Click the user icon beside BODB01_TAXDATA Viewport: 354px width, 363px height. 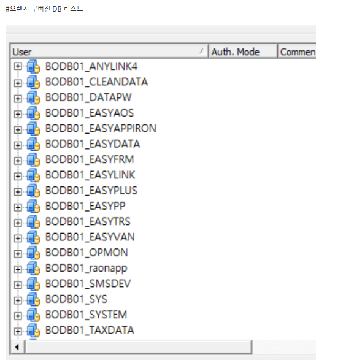pyautogui.click(x=33, y=331)
